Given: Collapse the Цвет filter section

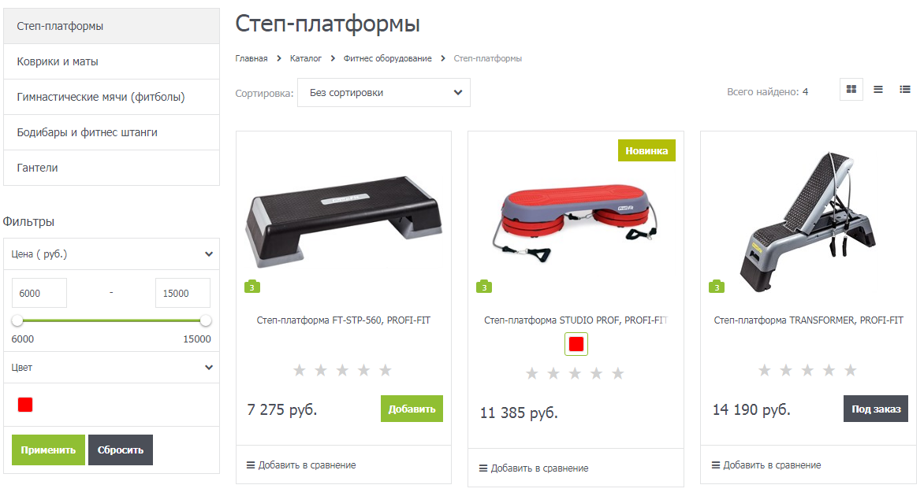Looking at the screenshot, I should pos(111,368).
